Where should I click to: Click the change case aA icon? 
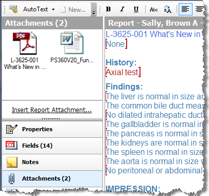[167, 9]
